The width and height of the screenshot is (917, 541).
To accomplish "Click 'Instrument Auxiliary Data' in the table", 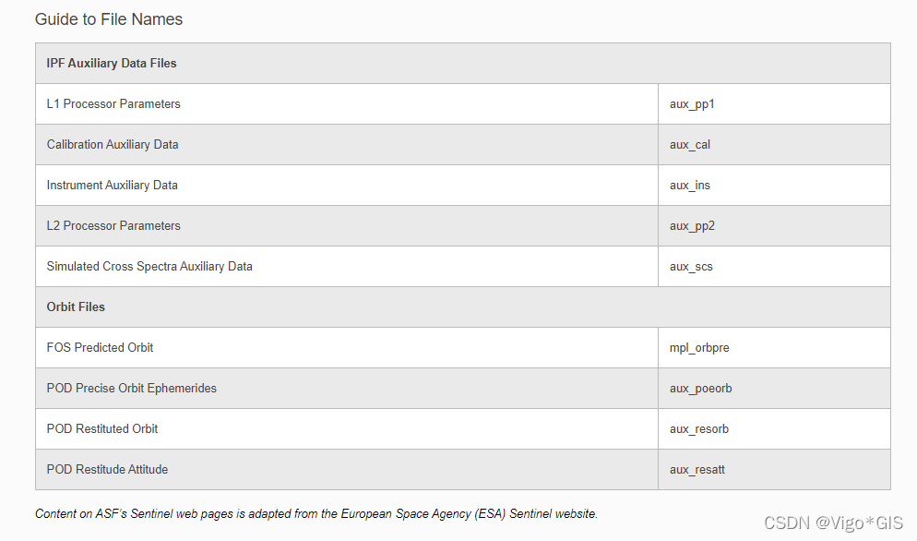I will pos(113,185).
